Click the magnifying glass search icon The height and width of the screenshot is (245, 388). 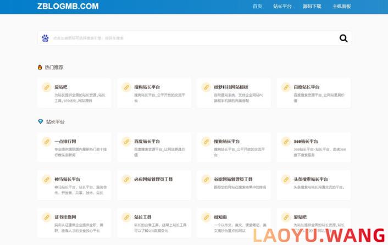tap(343, 38)
